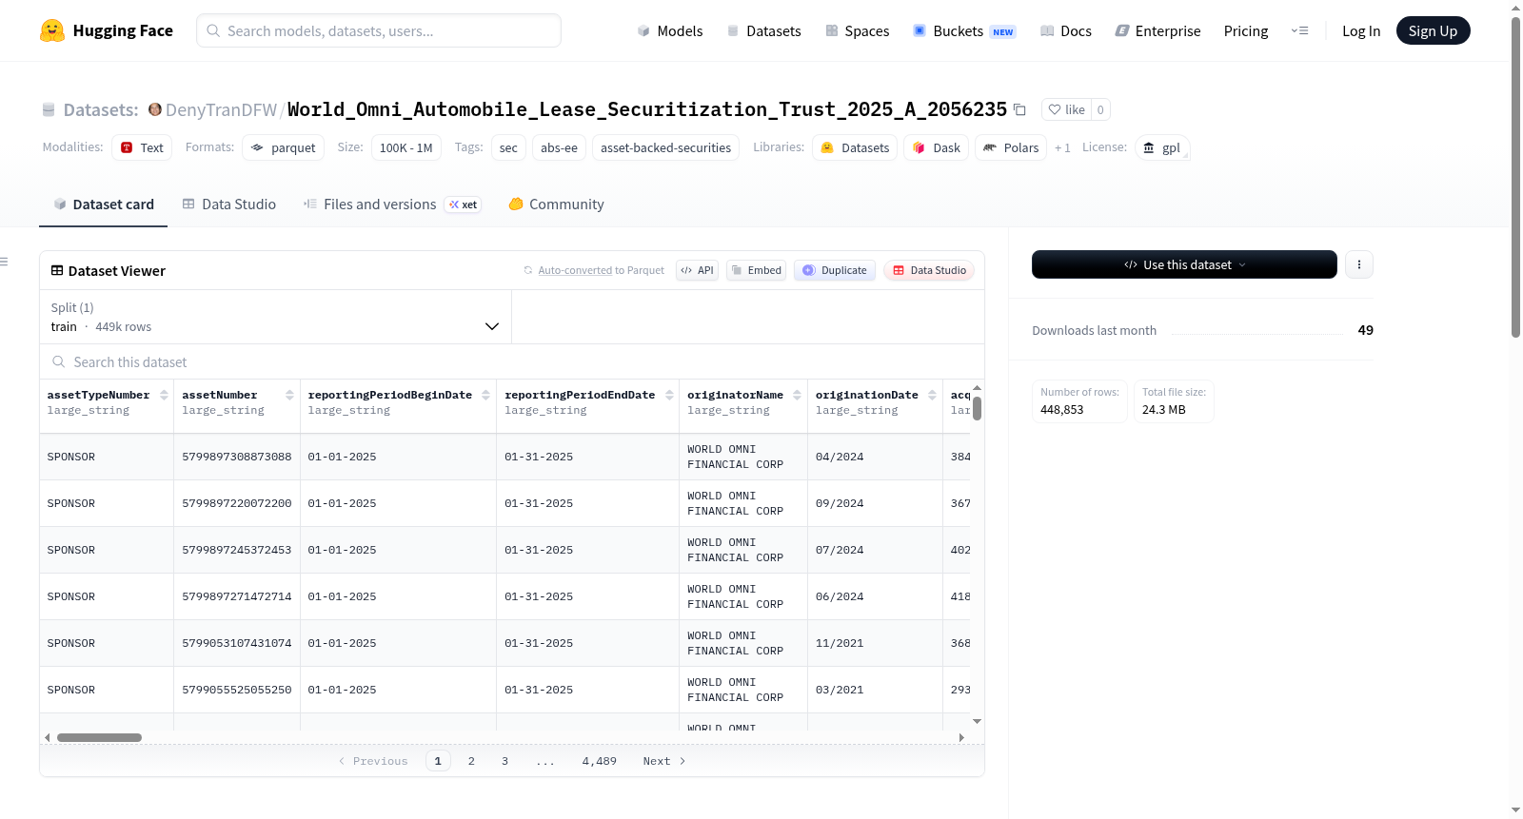Sort by originatorName column arrows
Viewport: 1523px width, 819px height.
click(x=797, y=395)
